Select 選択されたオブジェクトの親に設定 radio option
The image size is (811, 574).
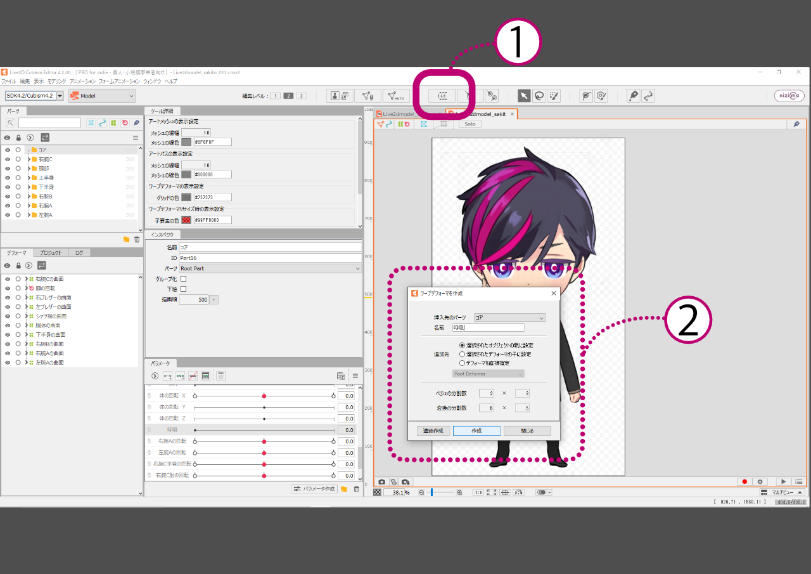click(x=462, y=345)
